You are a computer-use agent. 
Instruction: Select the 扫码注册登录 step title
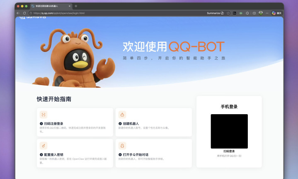[x=53, y=124]
